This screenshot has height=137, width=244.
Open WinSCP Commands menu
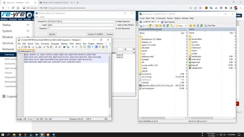point(161,18)
